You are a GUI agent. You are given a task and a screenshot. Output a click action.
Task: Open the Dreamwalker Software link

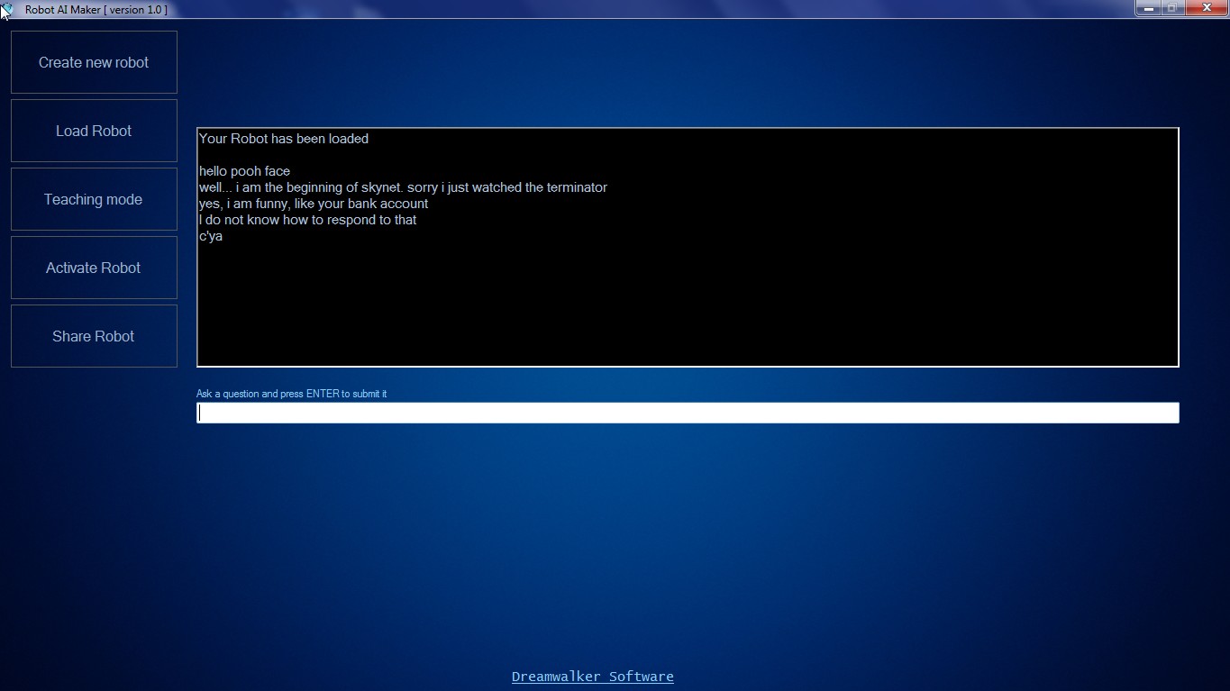tap(592, 677)
